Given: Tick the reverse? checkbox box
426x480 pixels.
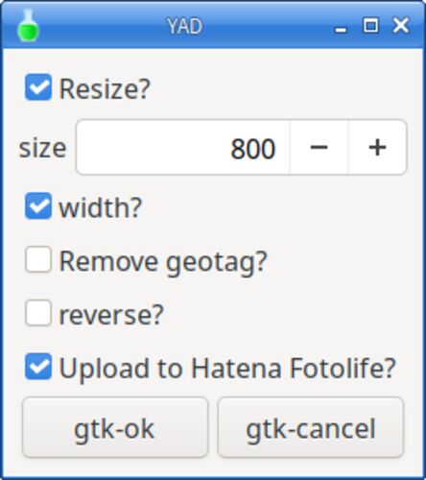Looking at the screenshot, I should point(38,313).
